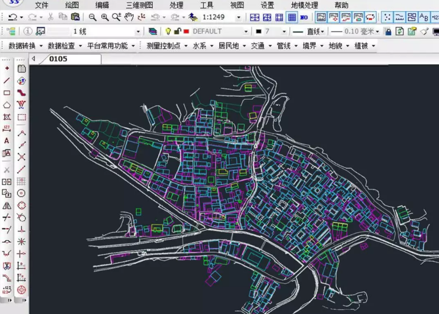This screenshot has height=314, width=439.
Task: Toggle the layer lock padlock icon
Action: pyautogui.click(x=177, y=31)
